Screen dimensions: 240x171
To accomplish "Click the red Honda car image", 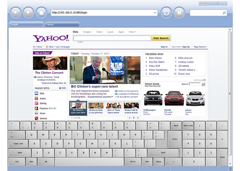I will [174, 98].
